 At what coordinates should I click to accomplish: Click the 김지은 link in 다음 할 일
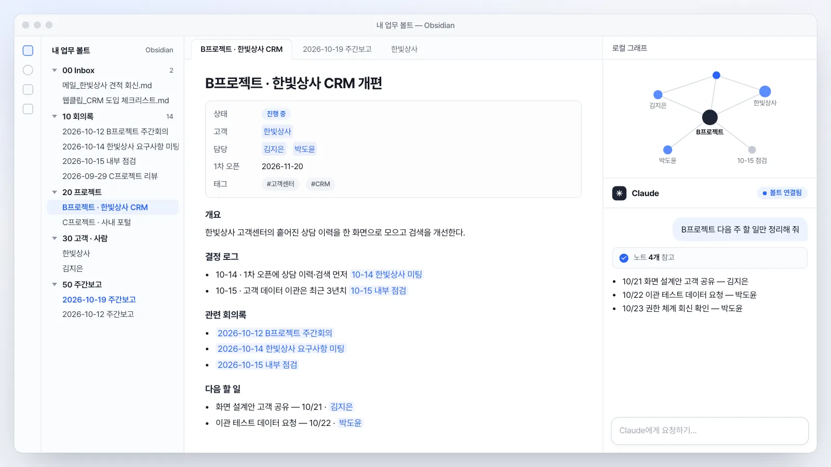point(341,407)
